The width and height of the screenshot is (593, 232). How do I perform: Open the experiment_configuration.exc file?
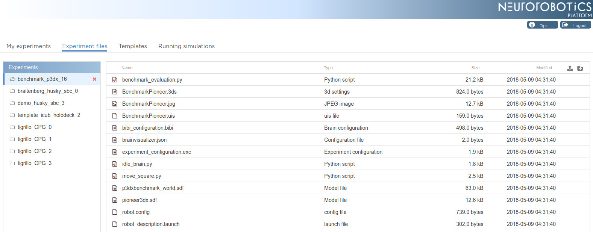(x=156, y=152)
